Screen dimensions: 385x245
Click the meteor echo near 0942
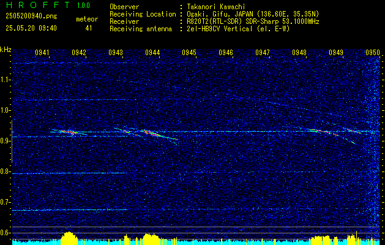(69, 132)
